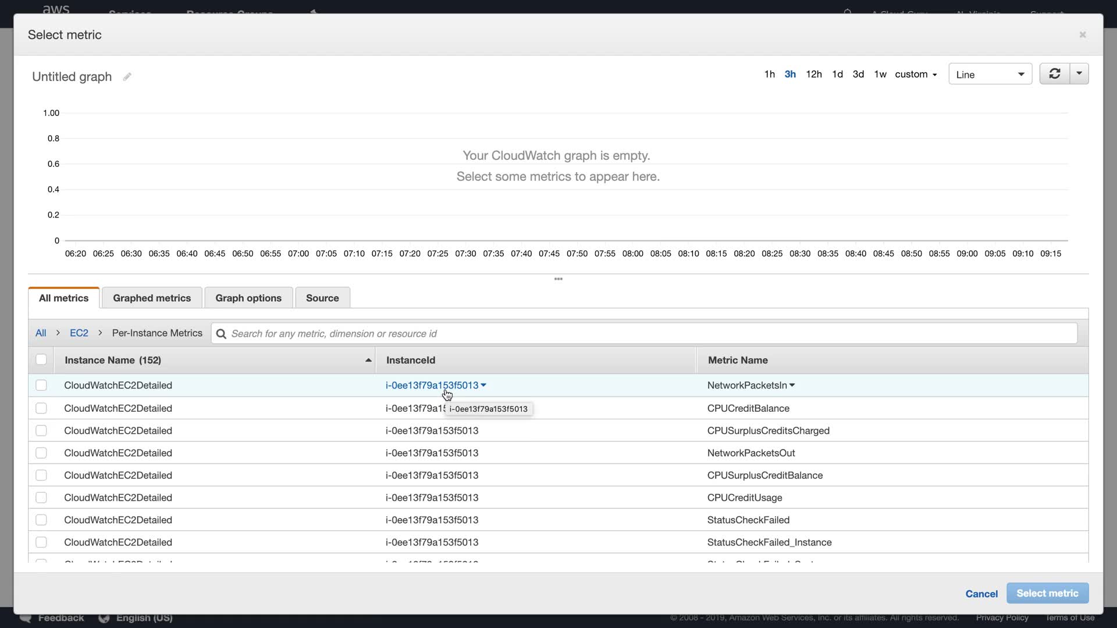This screenshot has width=1117, height=628.
Task: Open the Graph options tab
Action: pos(248,298)
